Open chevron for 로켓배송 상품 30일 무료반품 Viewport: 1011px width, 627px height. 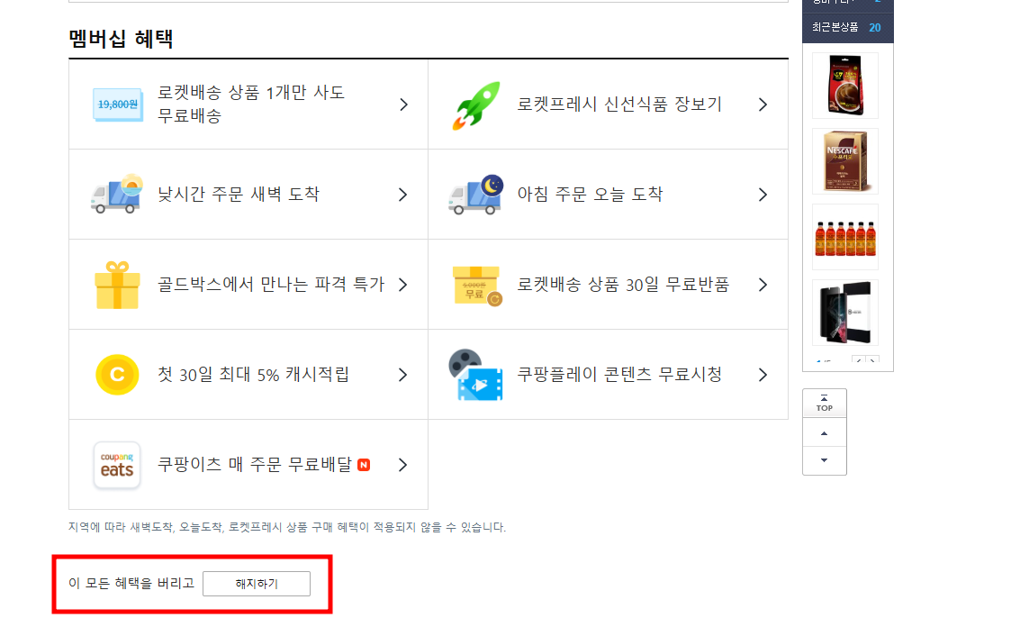763,285
